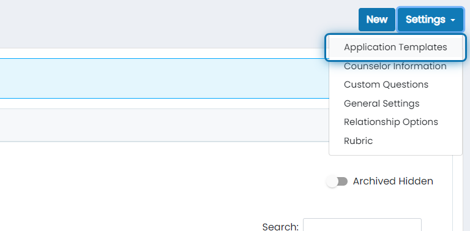This screenshot has width=470, height=231.
Task: Collapse the Settings dropdown button
Action: click(x=430, y=20)
